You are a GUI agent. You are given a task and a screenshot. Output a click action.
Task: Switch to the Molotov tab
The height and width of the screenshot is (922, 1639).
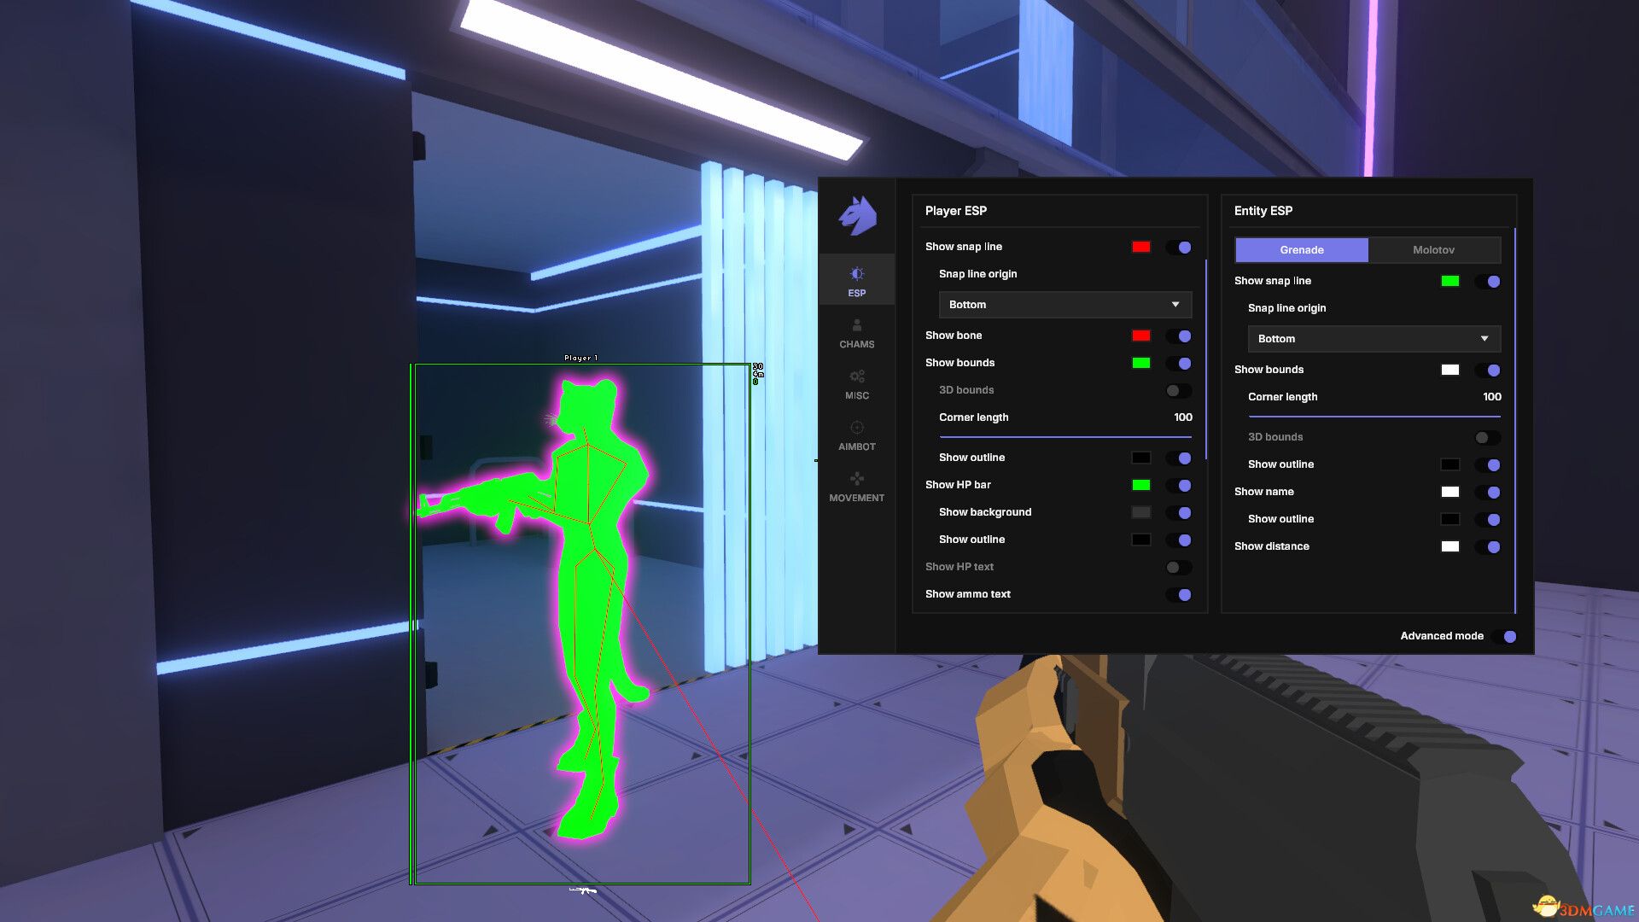point(1433,250)
